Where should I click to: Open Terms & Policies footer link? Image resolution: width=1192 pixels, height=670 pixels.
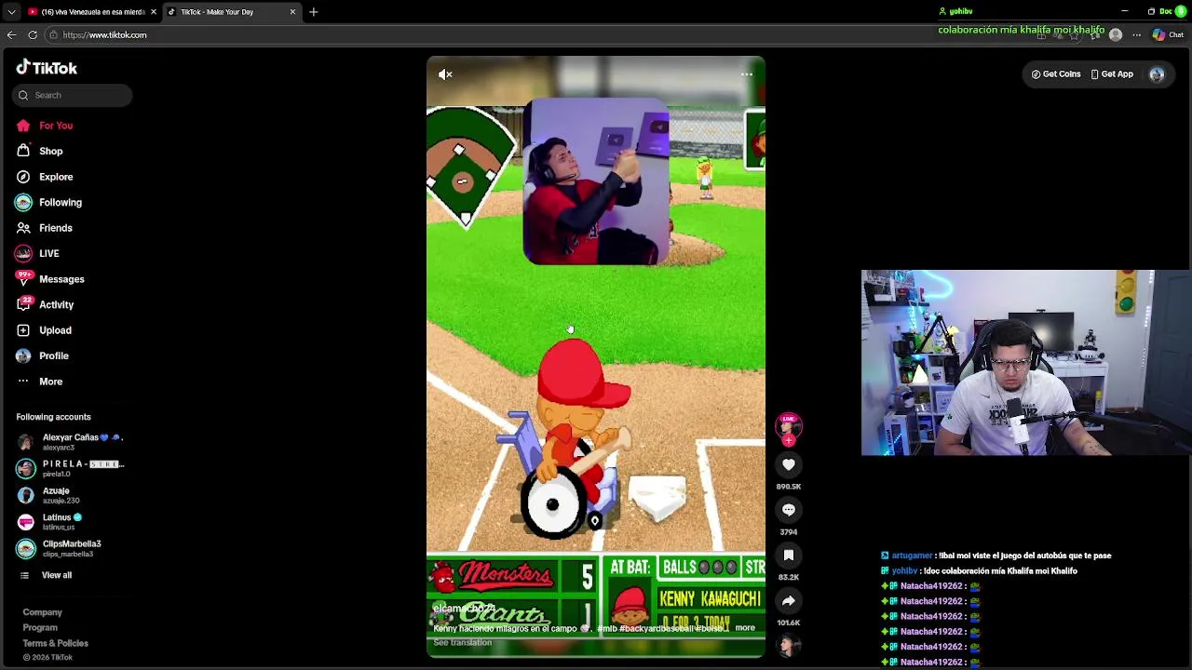[56, 643]
